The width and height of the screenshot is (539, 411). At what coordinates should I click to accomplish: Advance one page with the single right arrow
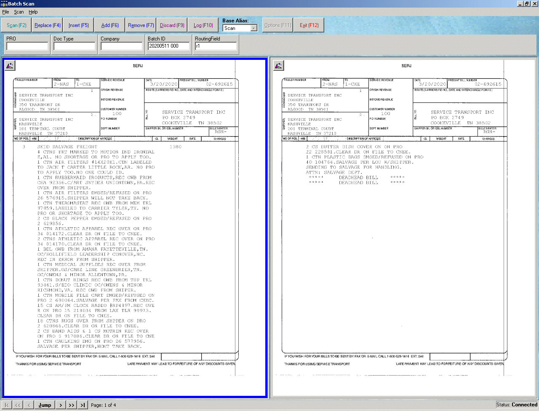(60, 405)
